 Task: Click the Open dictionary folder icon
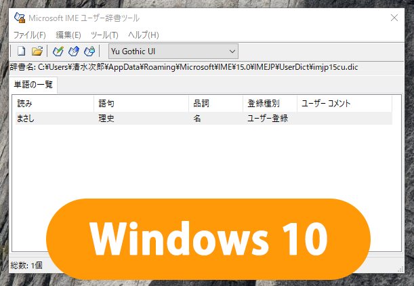coord(37,51)
